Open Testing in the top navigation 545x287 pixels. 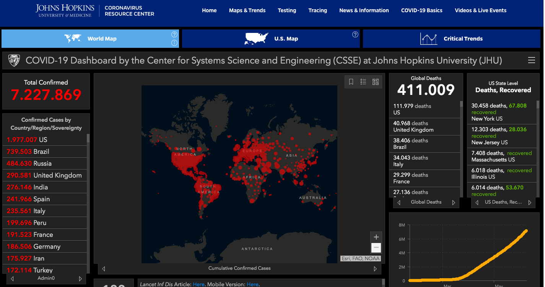pos(287,10)
